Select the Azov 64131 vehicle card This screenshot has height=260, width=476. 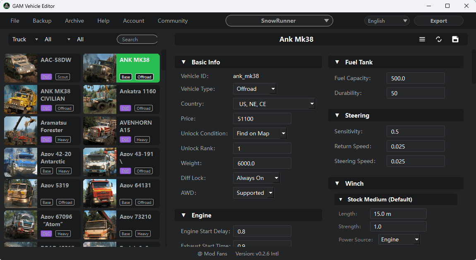click(x=121, y=194)
